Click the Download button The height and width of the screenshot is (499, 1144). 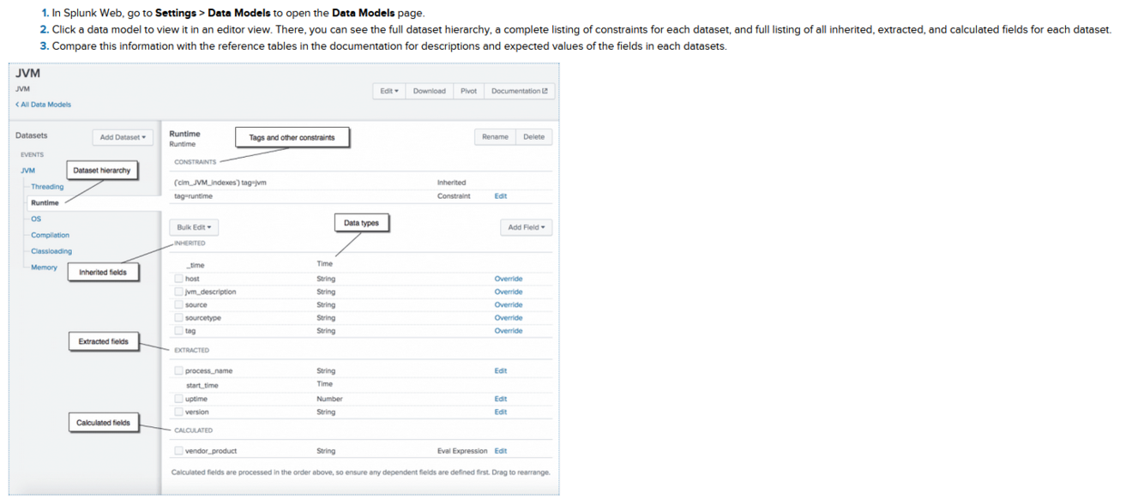pos(429,91)
